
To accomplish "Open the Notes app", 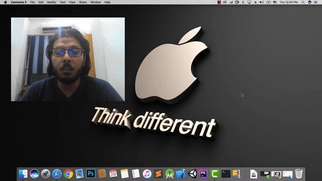I will coord(124,174).
